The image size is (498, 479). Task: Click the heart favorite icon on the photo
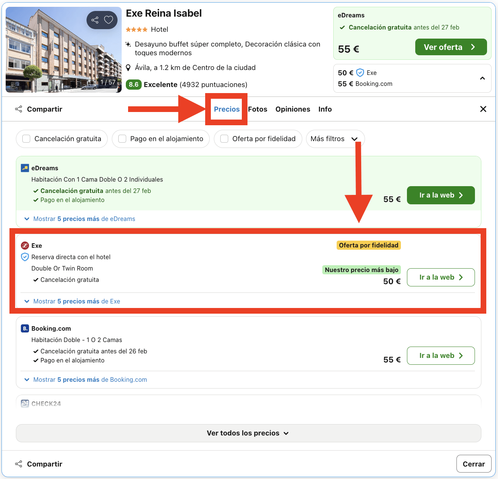109,20
